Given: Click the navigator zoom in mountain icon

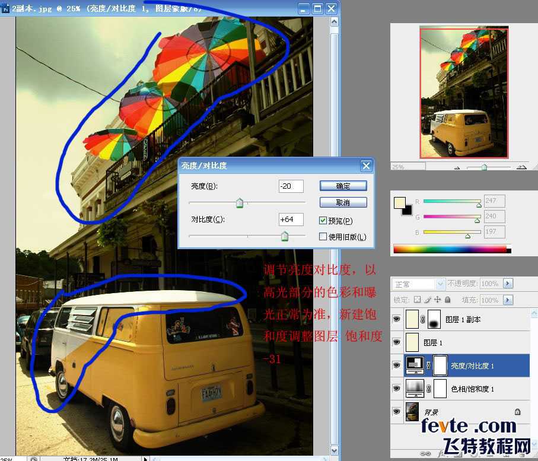Looking at the screenshot, I should (x=521, y=167).
